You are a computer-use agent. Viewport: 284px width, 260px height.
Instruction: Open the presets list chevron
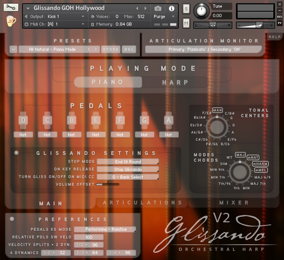pos(13,49)
